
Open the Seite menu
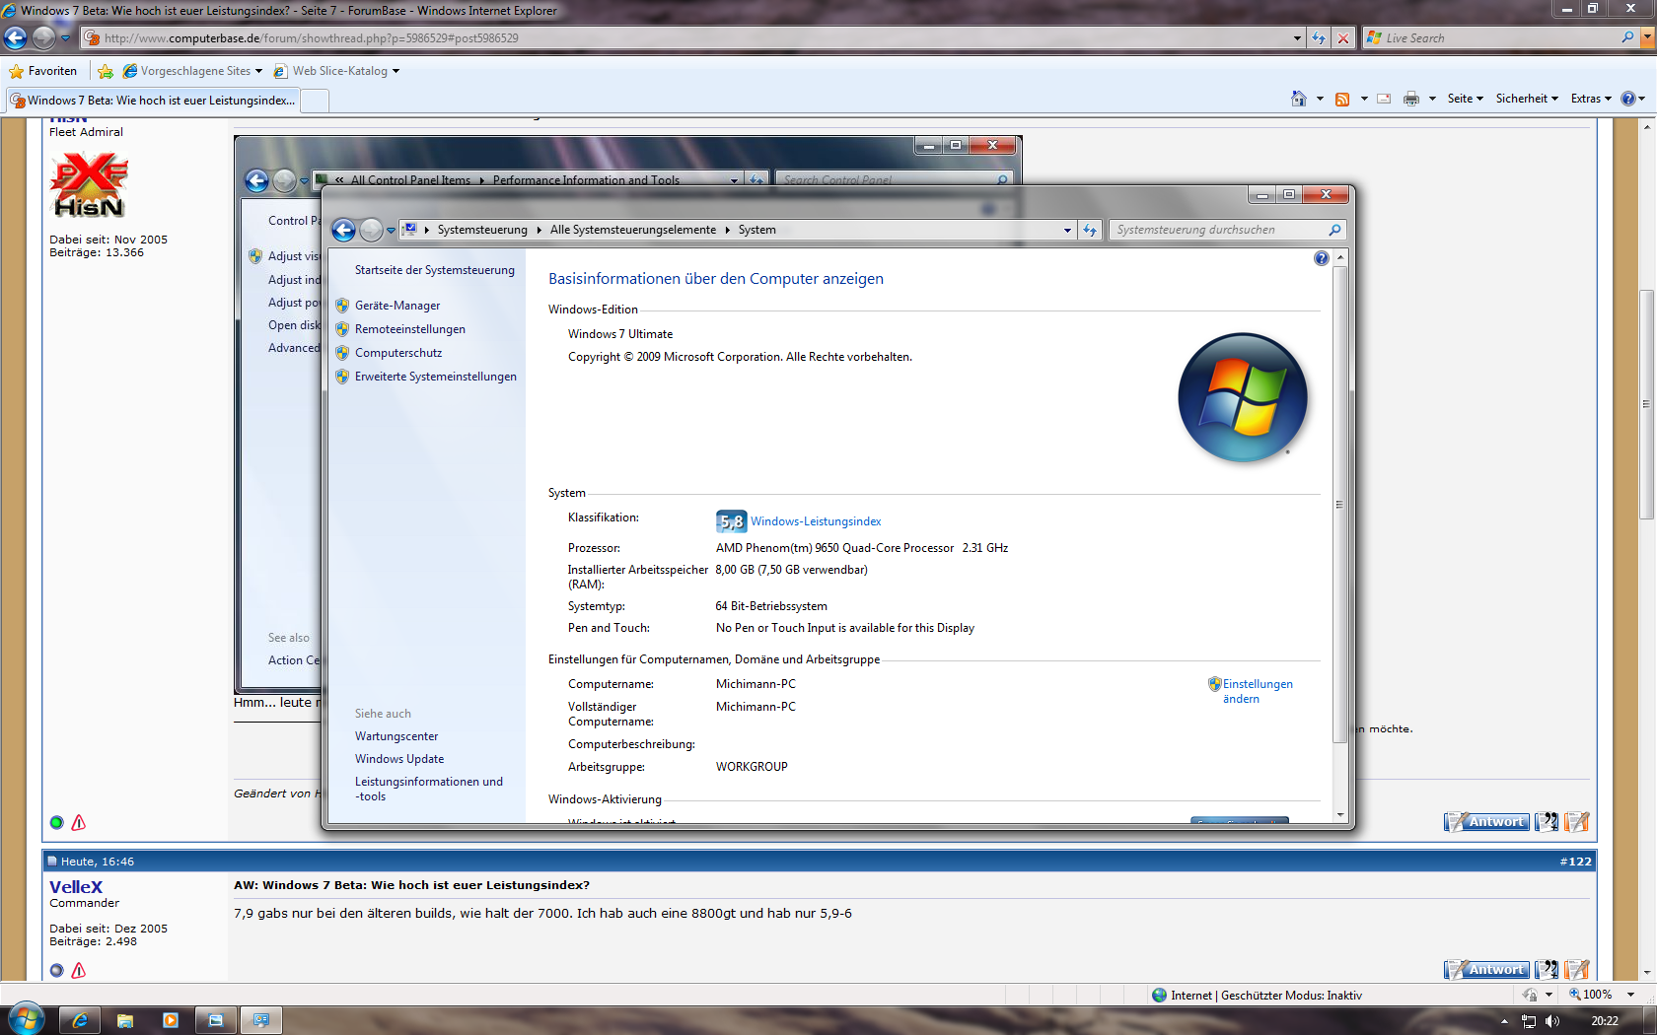click(x=1465, y=99)
